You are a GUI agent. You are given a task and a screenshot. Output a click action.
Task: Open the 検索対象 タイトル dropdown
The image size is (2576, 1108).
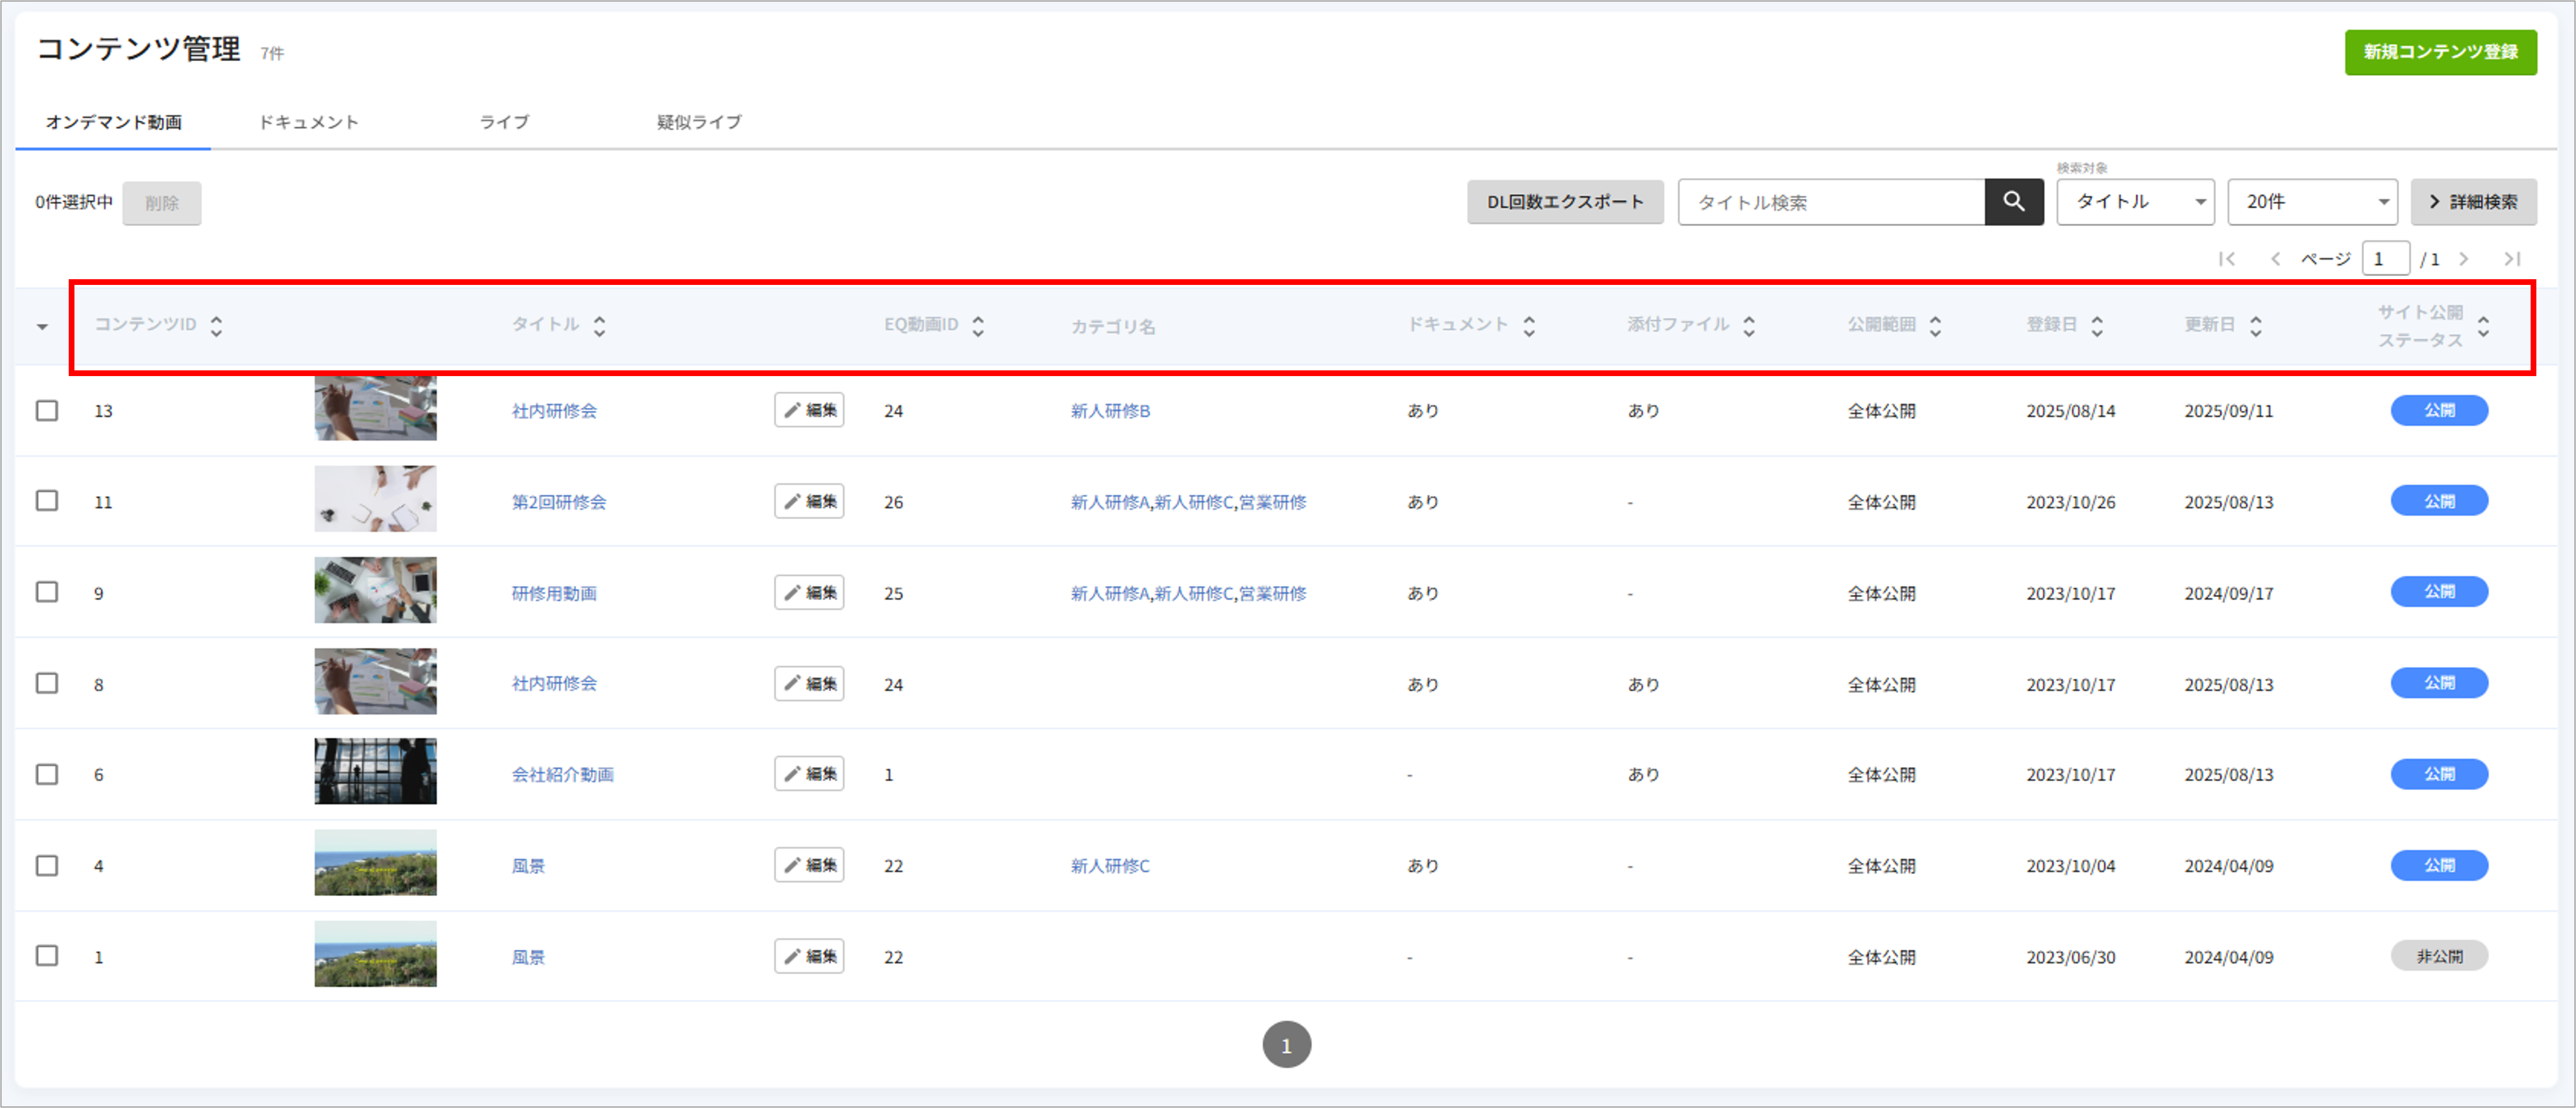coord(2135,202)
